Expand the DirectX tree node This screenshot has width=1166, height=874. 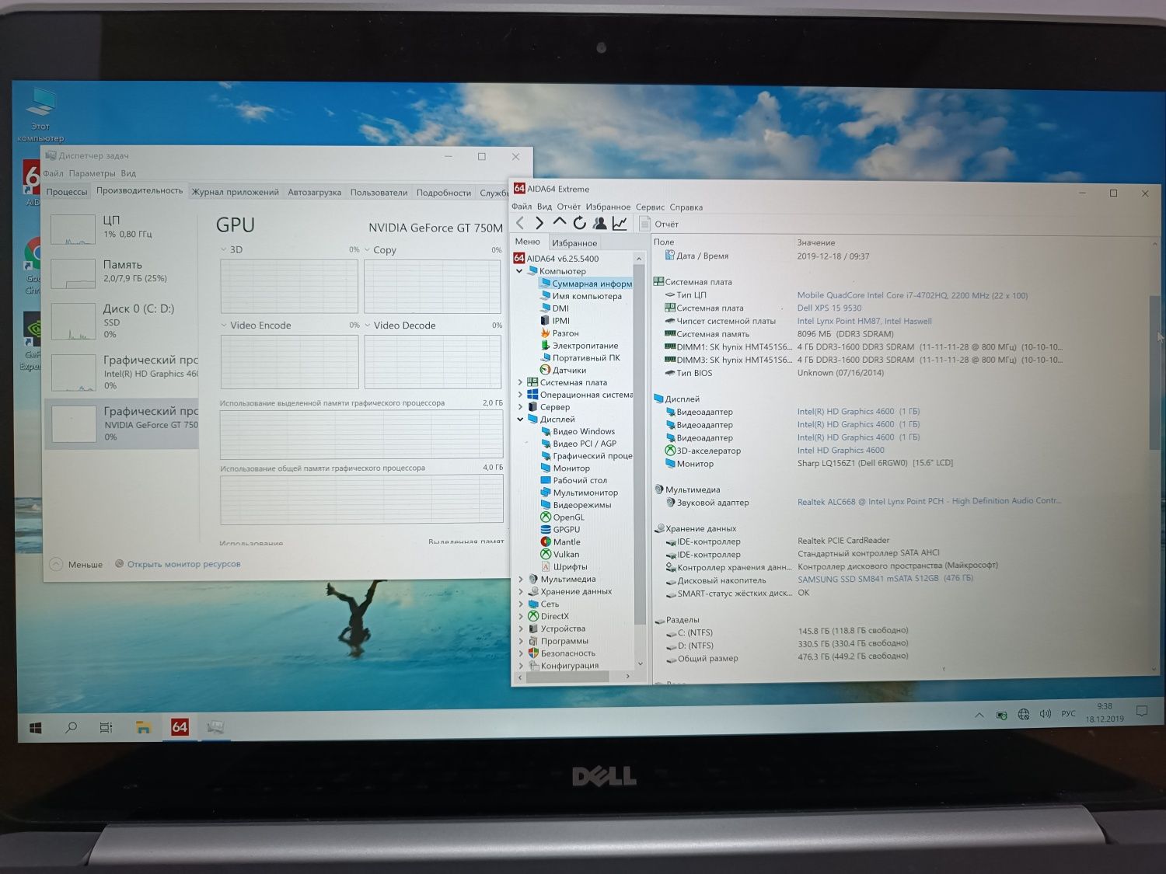(x=520, y=616)
